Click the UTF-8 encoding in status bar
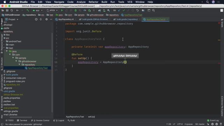This screenshot has width=224, height=126. pos(180,124)
